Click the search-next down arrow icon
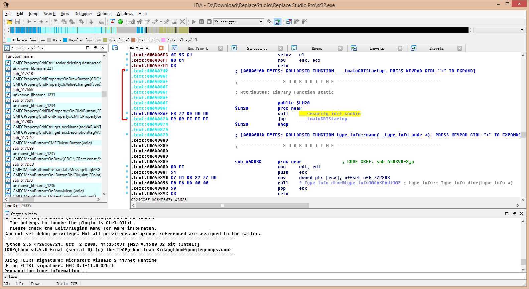Image resolution: width=529 pixels, height=289 pixels. click(x=91, y=22)
